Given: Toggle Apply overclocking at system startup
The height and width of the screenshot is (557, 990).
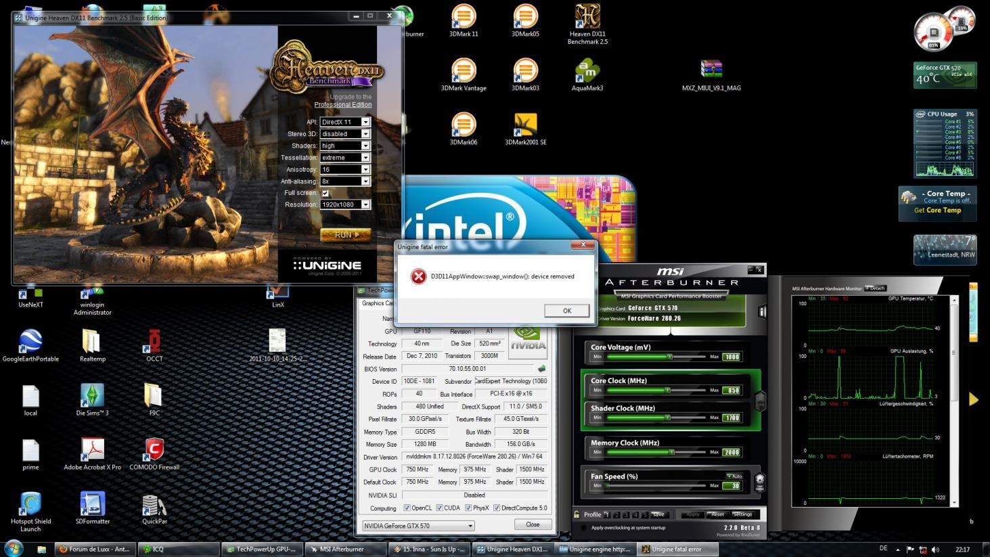Looking at the screenshot, I should point(584,528).
